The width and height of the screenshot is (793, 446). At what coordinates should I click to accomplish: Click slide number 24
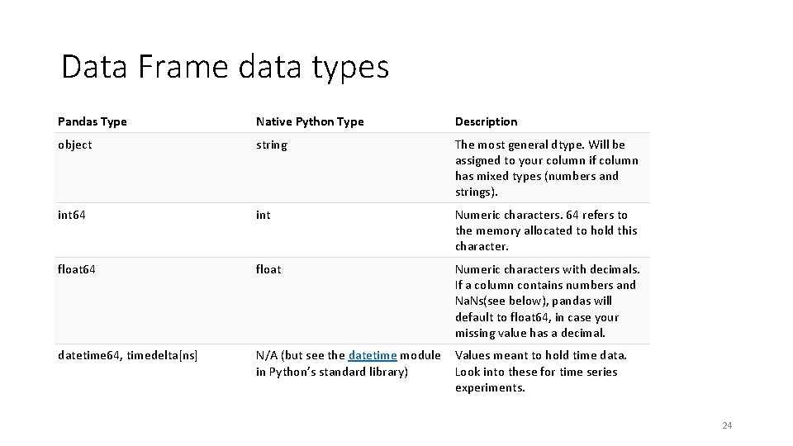(727, 425)
